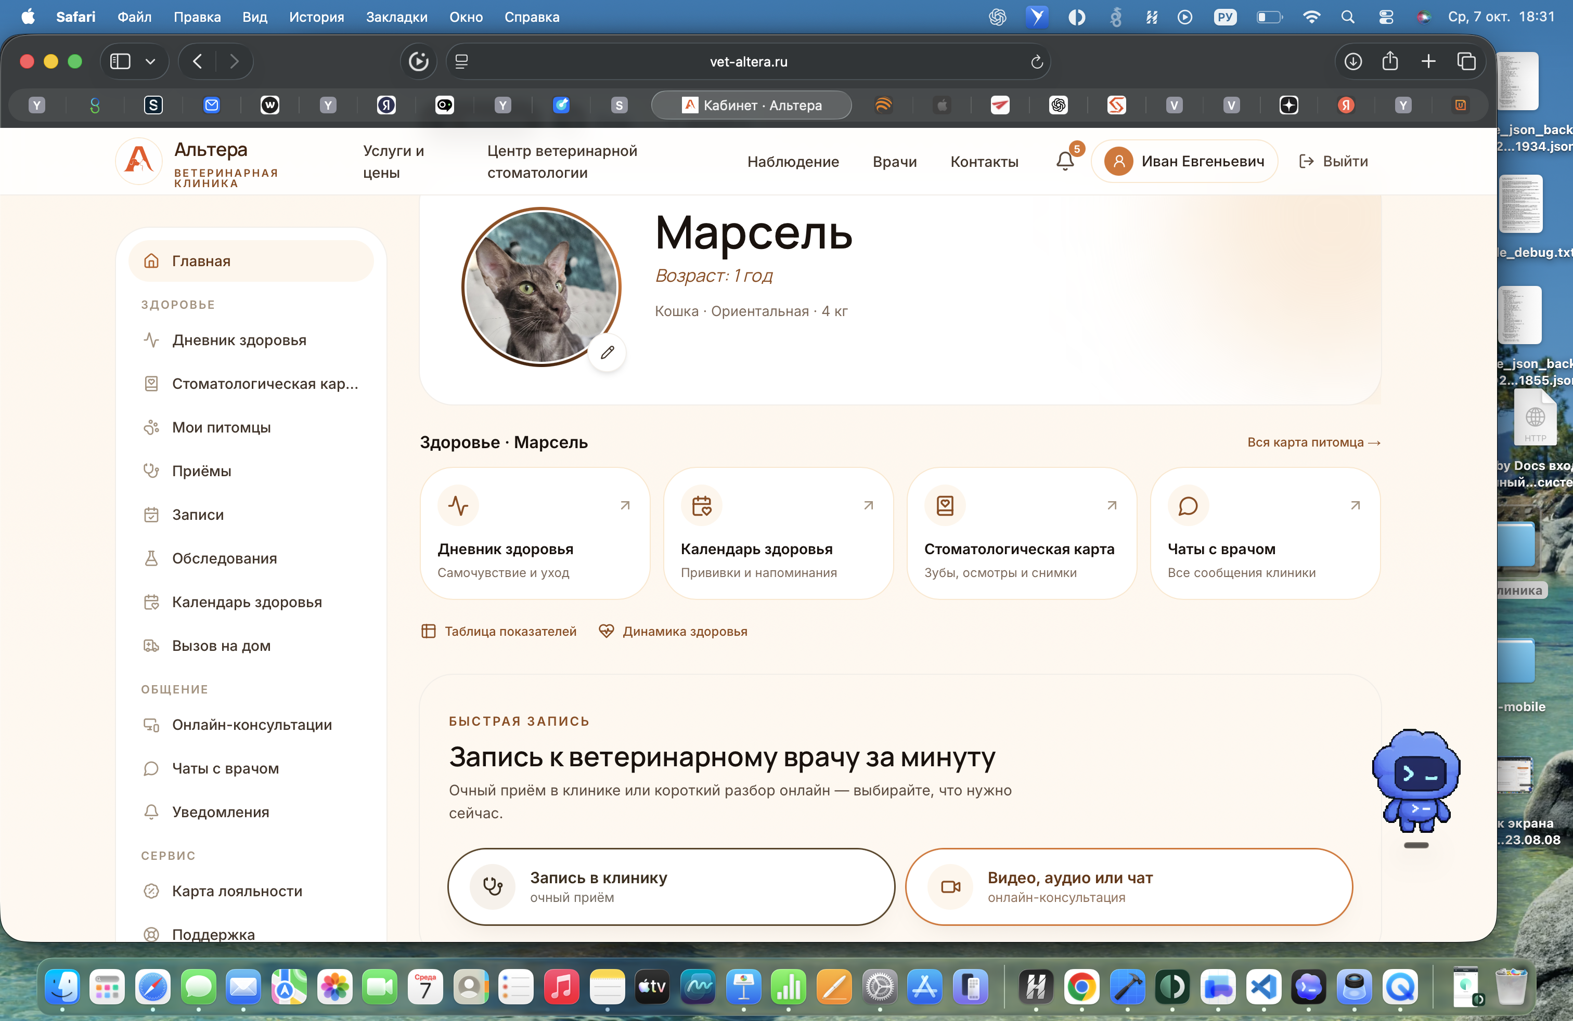The image size is (1573, 1021).
Task: Click the Выйти logout button
Action: (x=1333, y=161)
